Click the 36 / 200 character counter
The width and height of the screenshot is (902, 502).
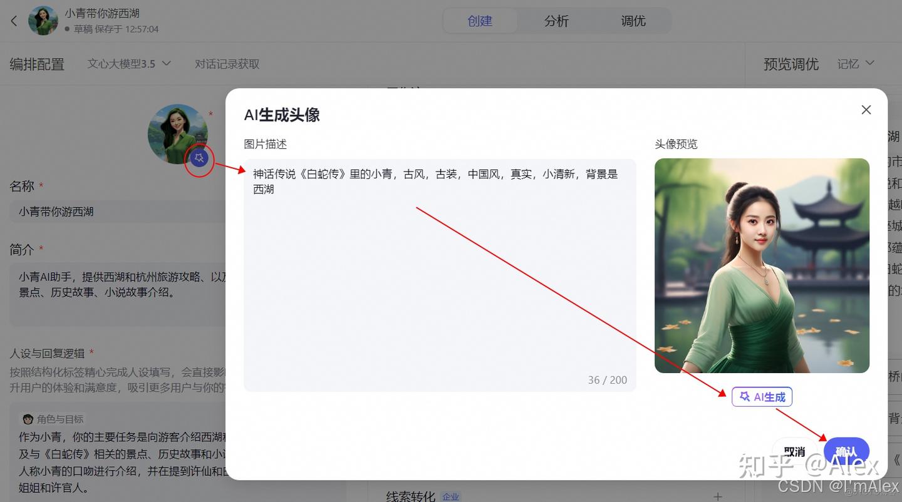pos(608,380)
